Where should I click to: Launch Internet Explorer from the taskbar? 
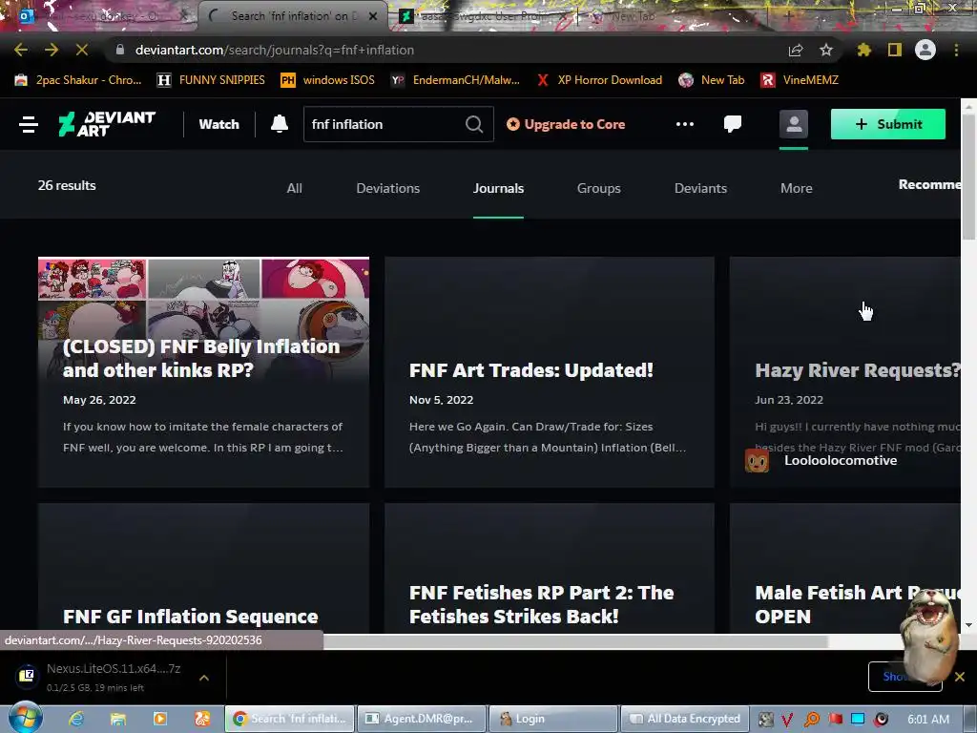pos(76,719)
